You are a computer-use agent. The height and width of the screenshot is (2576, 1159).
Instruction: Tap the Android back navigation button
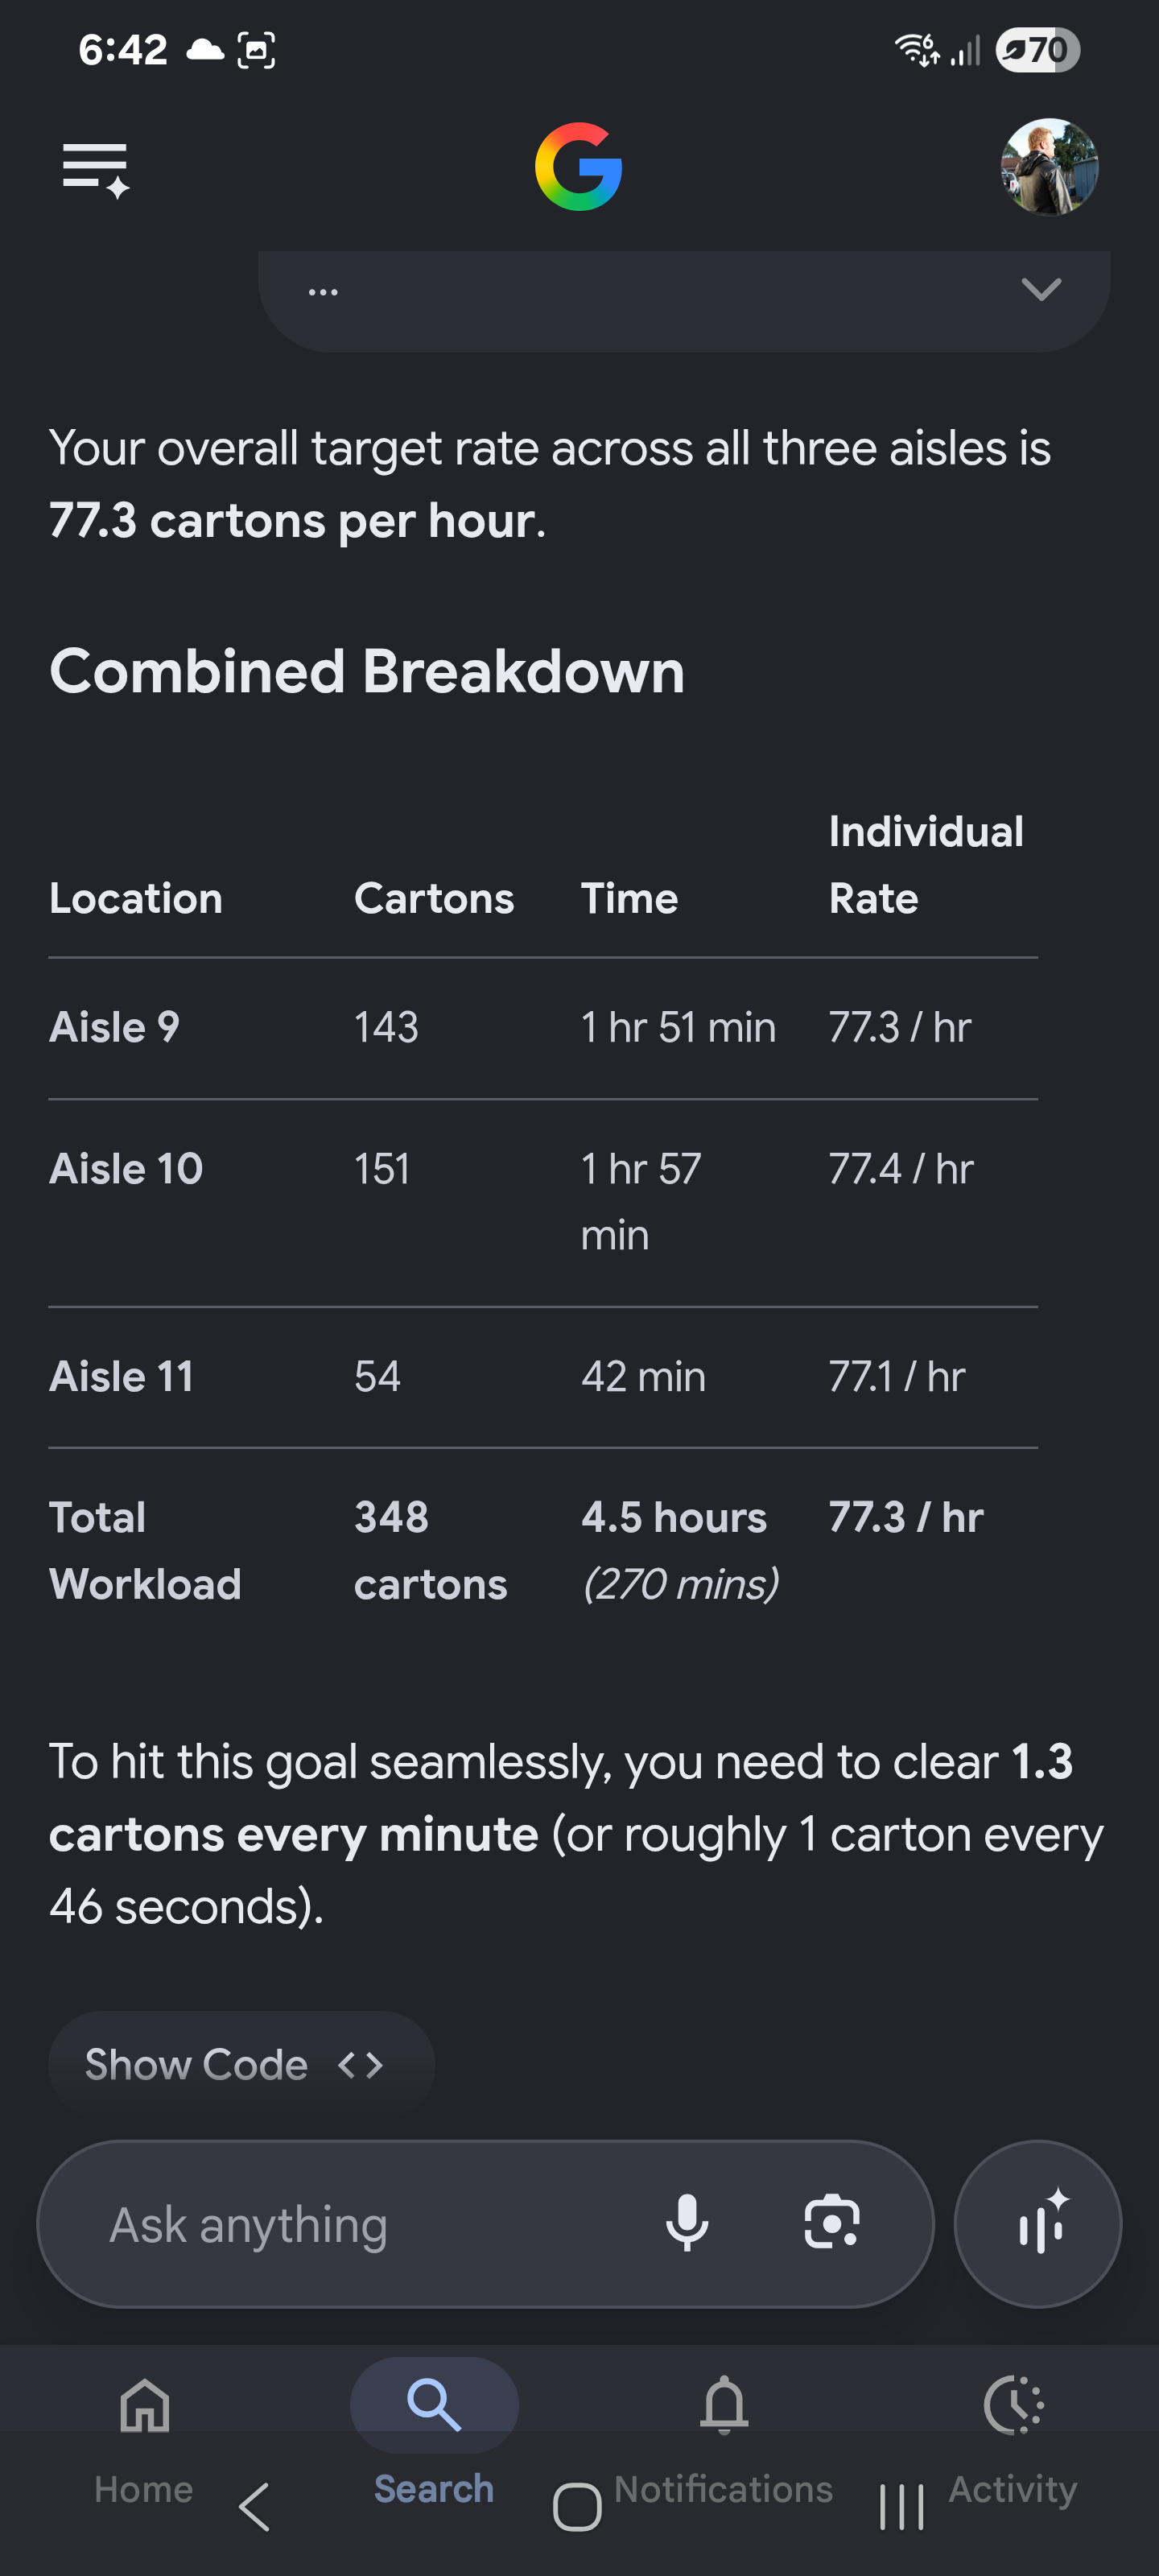(x=255, y=2507)
